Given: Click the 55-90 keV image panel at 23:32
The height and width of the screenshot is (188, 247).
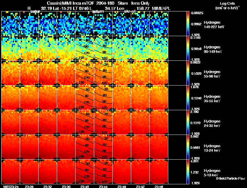Looking at the screenshot, I should (x=48, y=73).
